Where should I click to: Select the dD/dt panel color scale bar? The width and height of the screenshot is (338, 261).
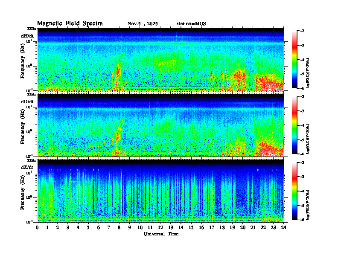294,125
